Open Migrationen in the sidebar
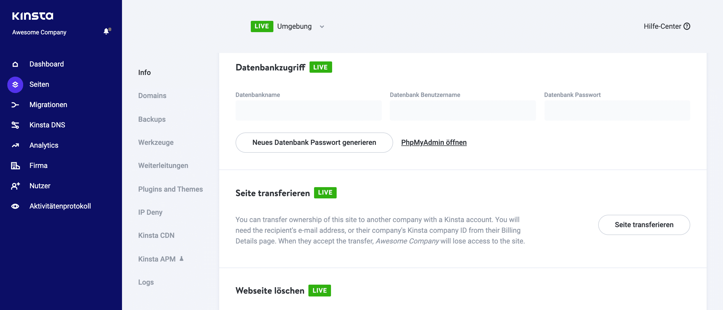This screenshot has width=723, height=310. click(x=48, y=105)
